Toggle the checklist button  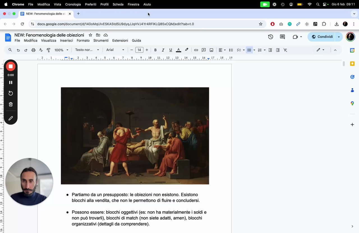click(239, 50)
